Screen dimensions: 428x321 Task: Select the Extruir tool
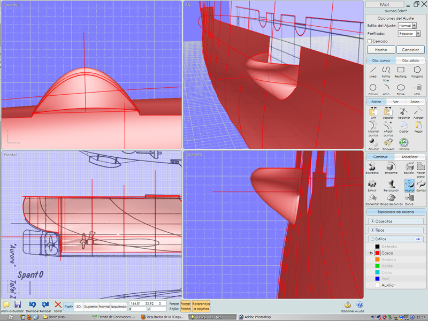tap(372, 186)
